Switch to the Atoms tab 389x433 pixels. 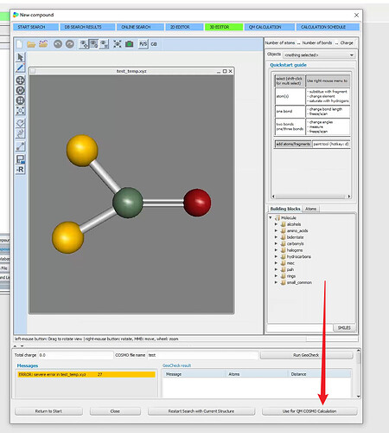point(310,209)
